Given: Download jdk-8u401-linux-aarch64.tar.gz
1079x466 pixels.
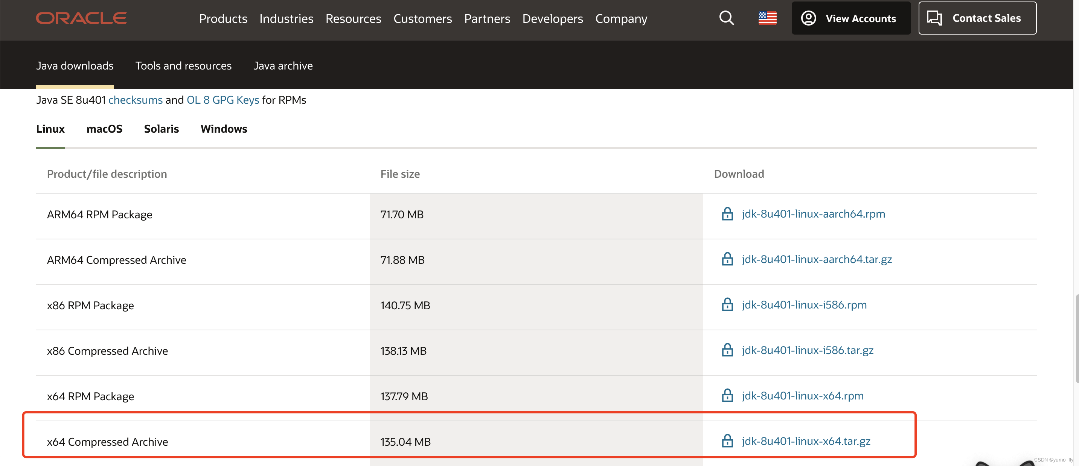Looking at the screenshot, I should pyautogui.click(x=816, y=259).
